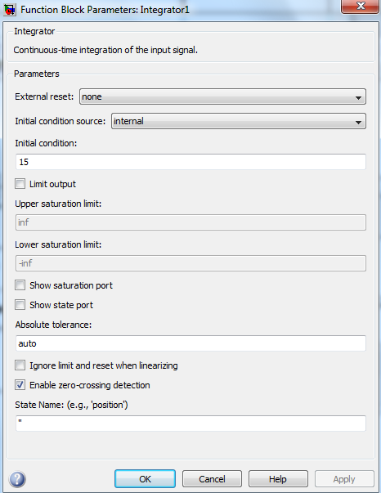Toggle Ignore limit and reset when linearizing
This screenshot has height=493, width=381.
click(x=20, y=365)
